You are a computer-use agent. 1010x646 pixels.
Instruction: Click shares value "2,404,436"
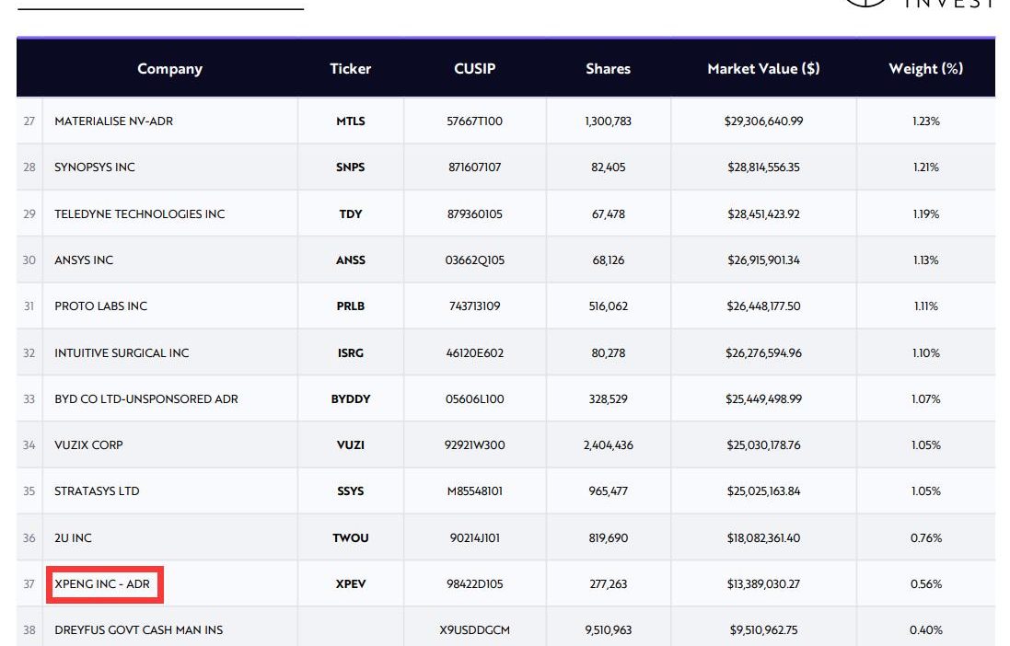click(608, 445)
